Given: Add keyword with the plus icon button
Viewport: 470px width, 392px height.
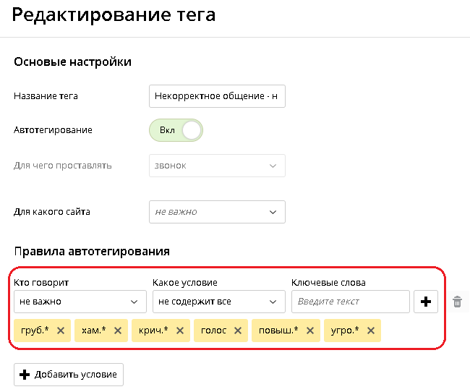Looking at the screenshot, I should [426, 302].
